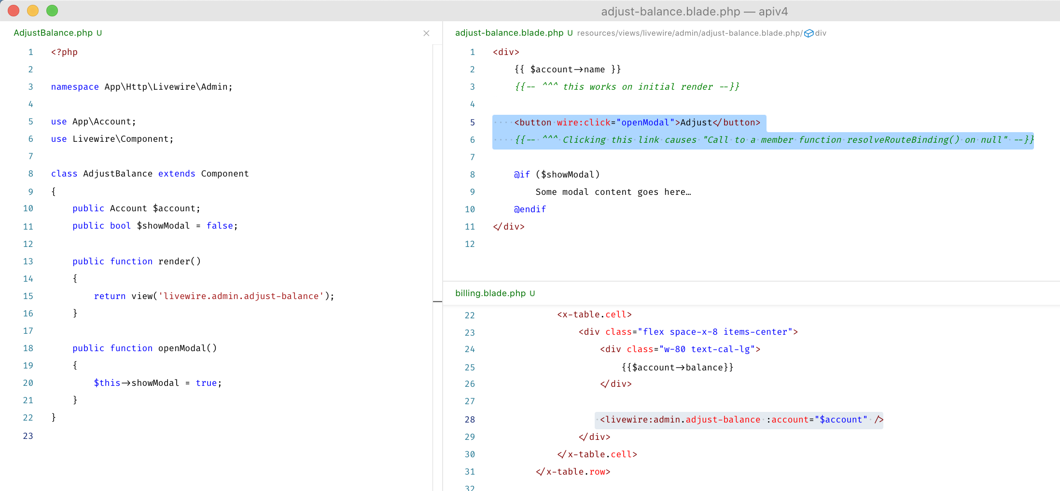Click 'class AdjustBalance extends Component' line
1060x491 pixels.
click(150, 174)
